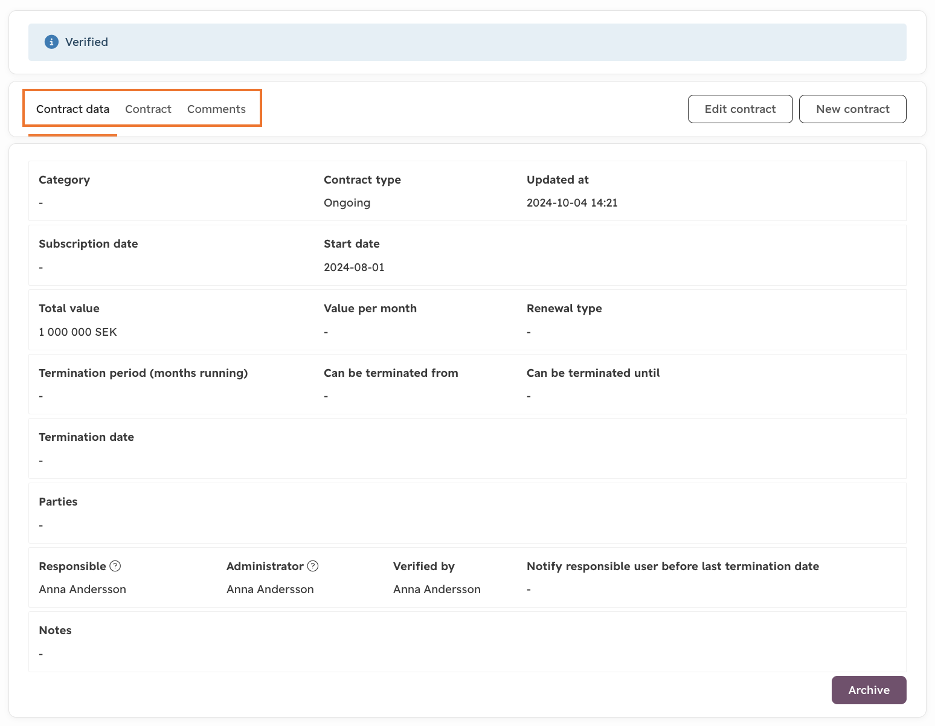The width and height of the screenshot is (935, 726).
Task: Click the Start date label
Action: point(352,244)
